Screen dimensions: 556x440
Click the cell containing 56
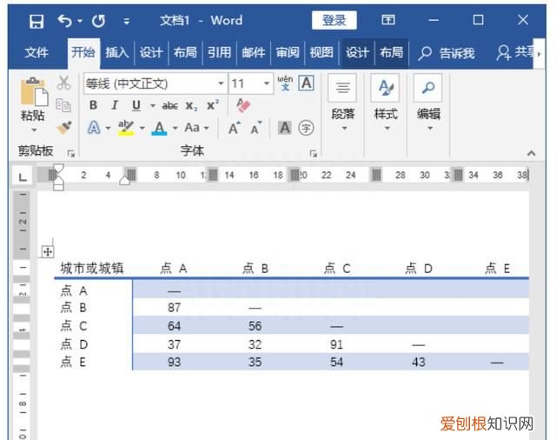pyautogui.click(x=255, y=326)
